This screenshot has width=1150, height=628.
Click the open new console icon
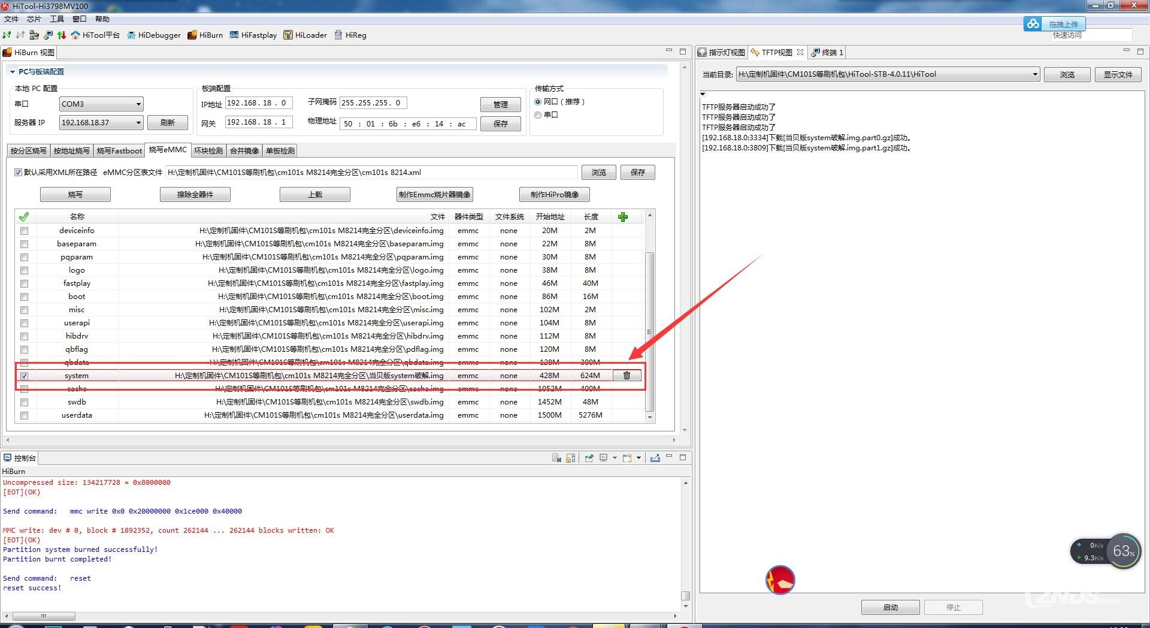point(627,458)
